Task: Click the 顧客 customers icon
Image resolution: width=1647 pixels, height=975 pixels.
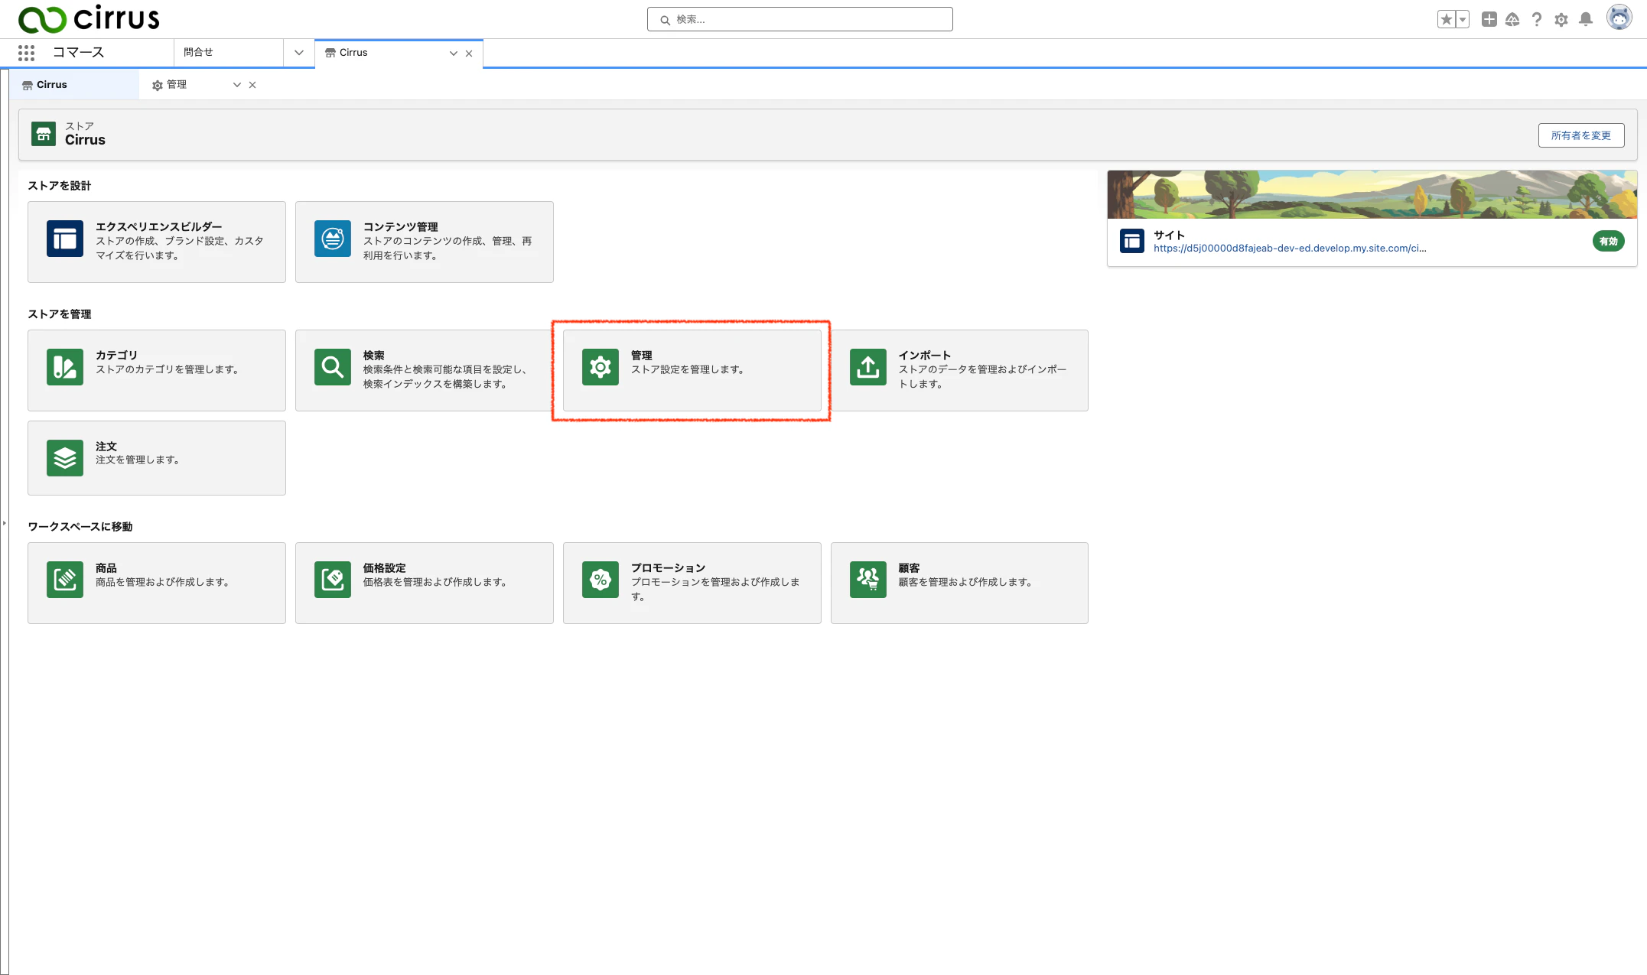Action: tap(868, 580)
